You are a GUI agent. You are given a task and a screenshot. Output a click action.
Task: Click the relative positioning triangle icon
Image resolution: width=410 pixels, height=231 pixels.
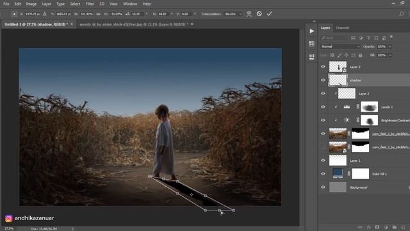(x=45, y=13)
